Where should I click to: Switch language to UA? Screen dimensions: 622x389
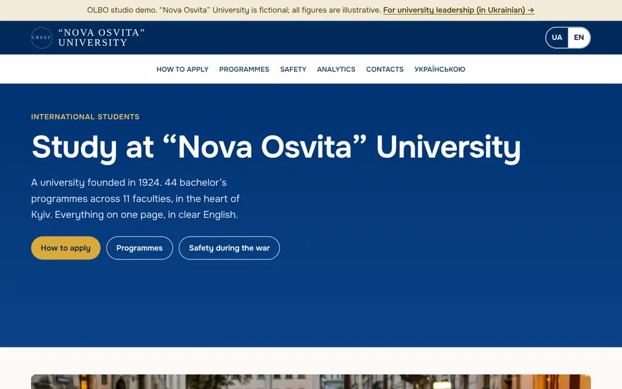click(557, 38)
